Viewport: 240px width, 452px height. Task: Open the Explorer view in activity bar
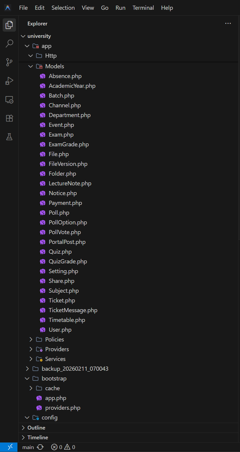[x=9, y=25]
